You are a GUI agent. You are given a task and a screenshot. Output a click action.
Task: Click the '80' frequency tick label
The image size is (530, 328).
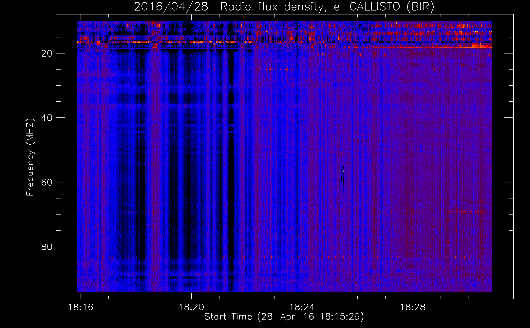click(47, 247)
